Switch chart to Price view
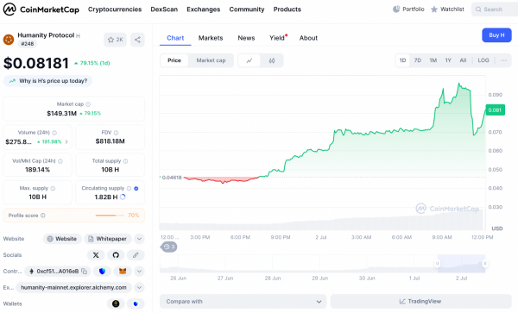The width and height of the screenshot is (518, 313). coord(174,60)
